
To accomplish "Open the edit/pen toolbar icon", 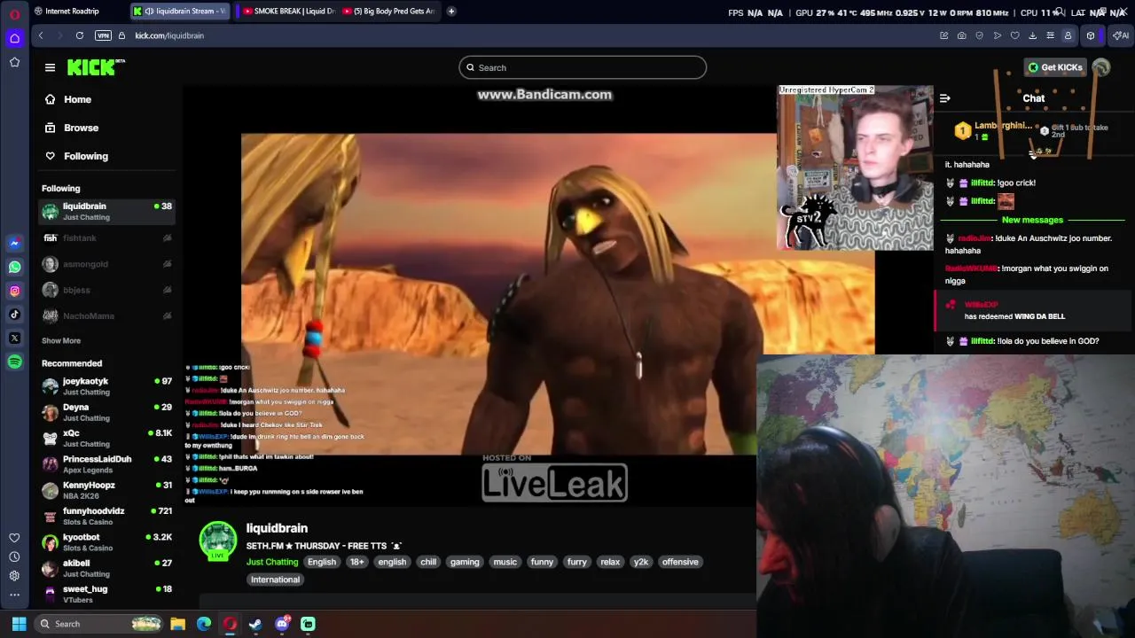I will 944,35.
